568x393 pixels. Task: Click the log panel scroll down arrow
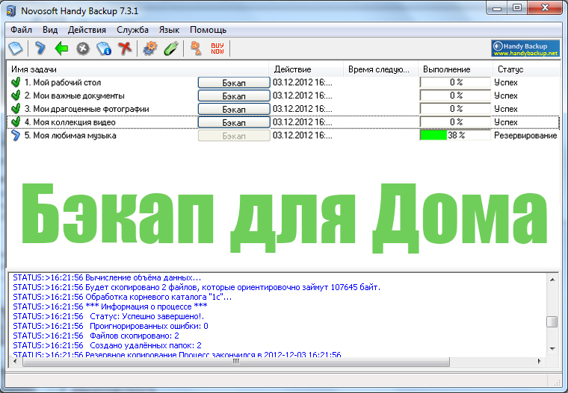(x=552, y=349)
